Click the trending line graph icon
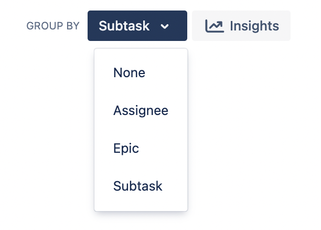Image resolution: width=321 pixels, height=230 pixels. coord(215,26)
